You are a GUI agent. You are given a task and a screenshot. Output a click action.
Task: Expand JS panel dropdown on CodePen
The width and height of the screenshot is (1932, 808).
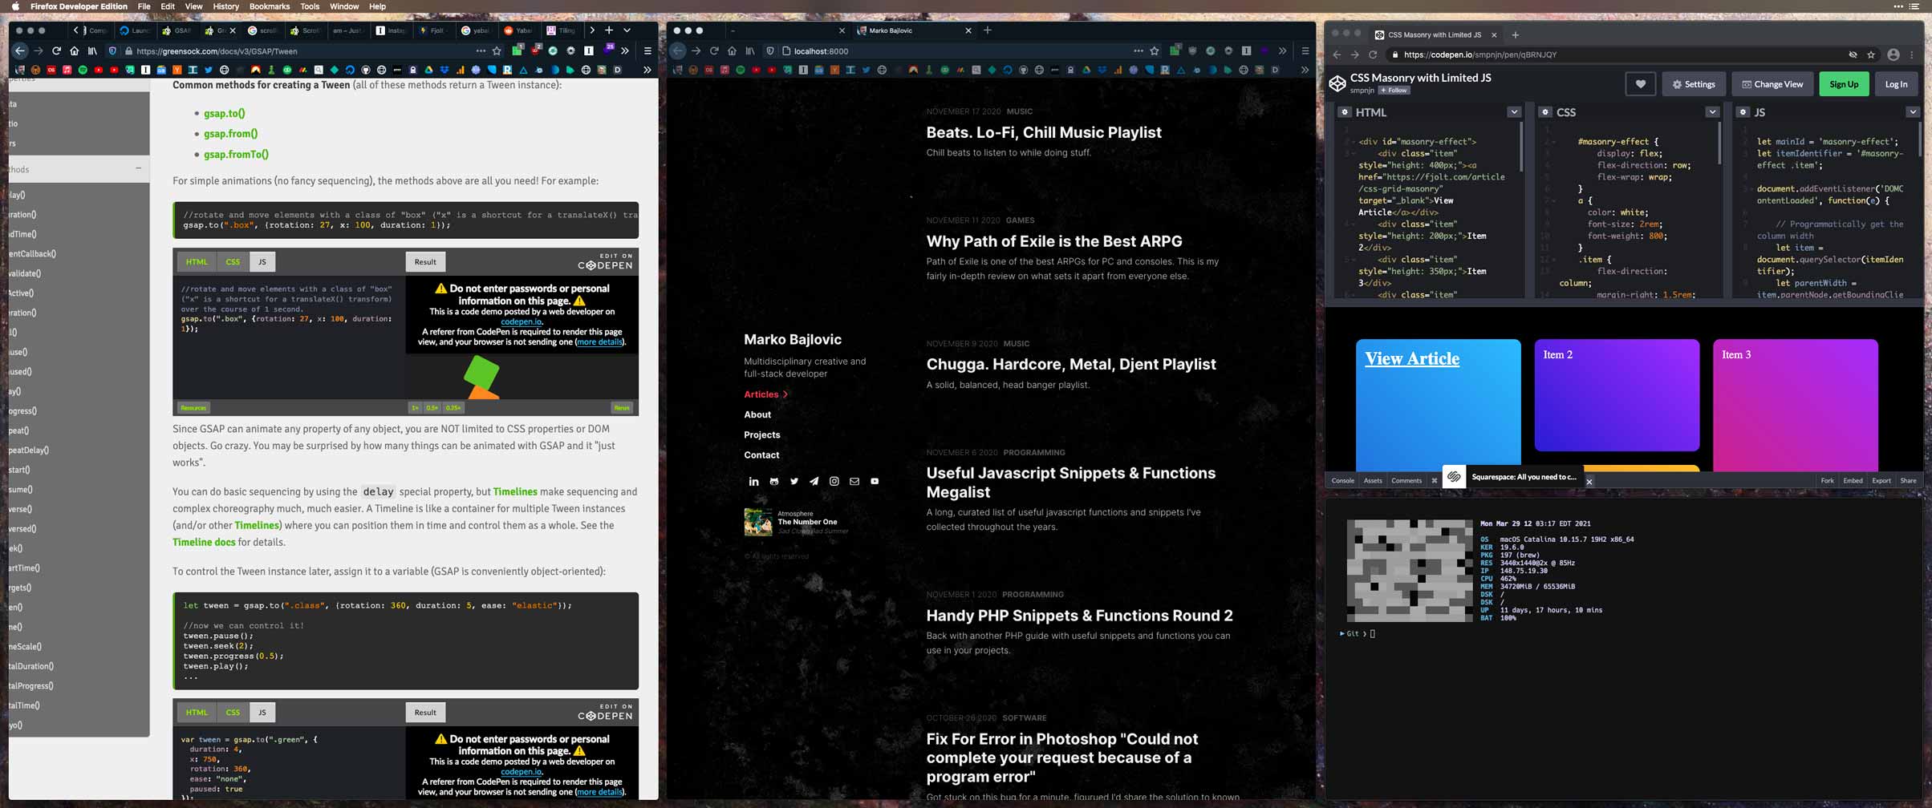[1913, 112]
